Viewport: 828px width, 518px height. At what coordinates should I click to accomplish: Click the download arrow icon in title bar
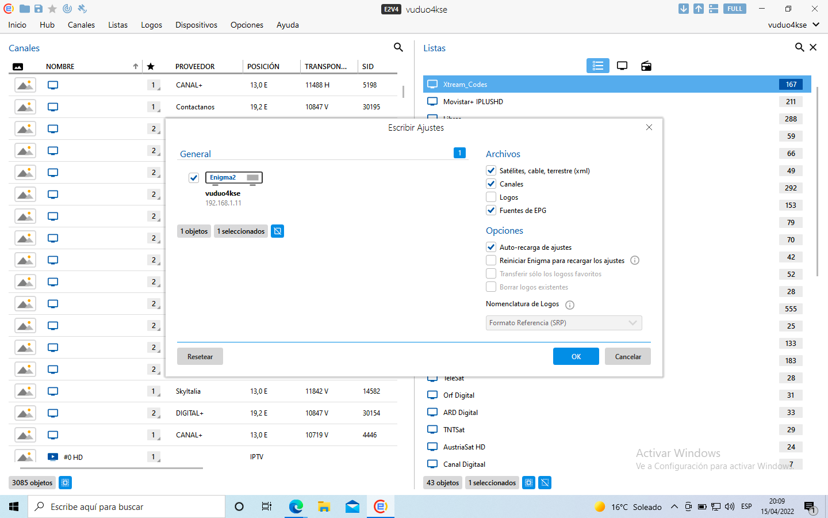pyautogui.click(x=683, y=9)
